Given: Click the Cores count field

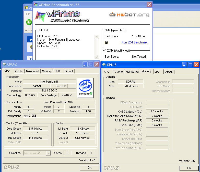Looking at the screenshot, I should click(x=68, y=153).
